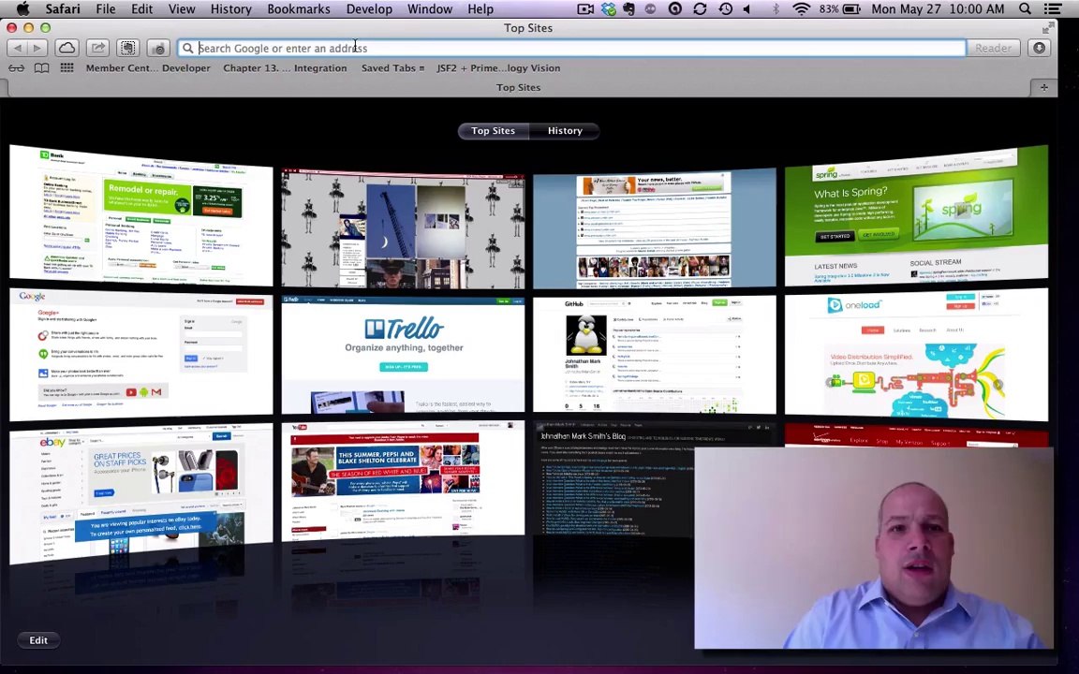Show Bookmarks open-book icon
1079x674 pixels.
[42, 68]
